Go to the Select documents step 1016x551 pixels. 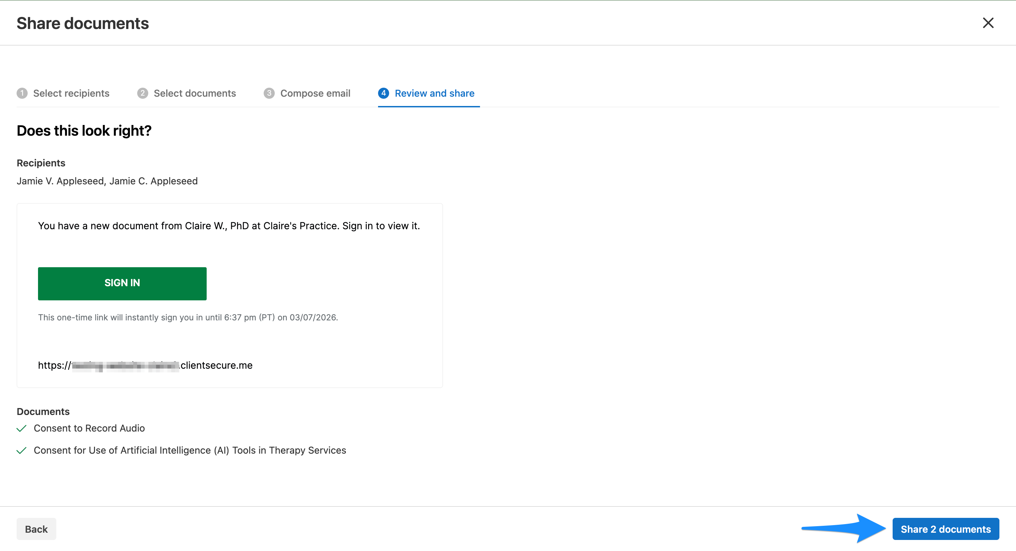[187, 94]
